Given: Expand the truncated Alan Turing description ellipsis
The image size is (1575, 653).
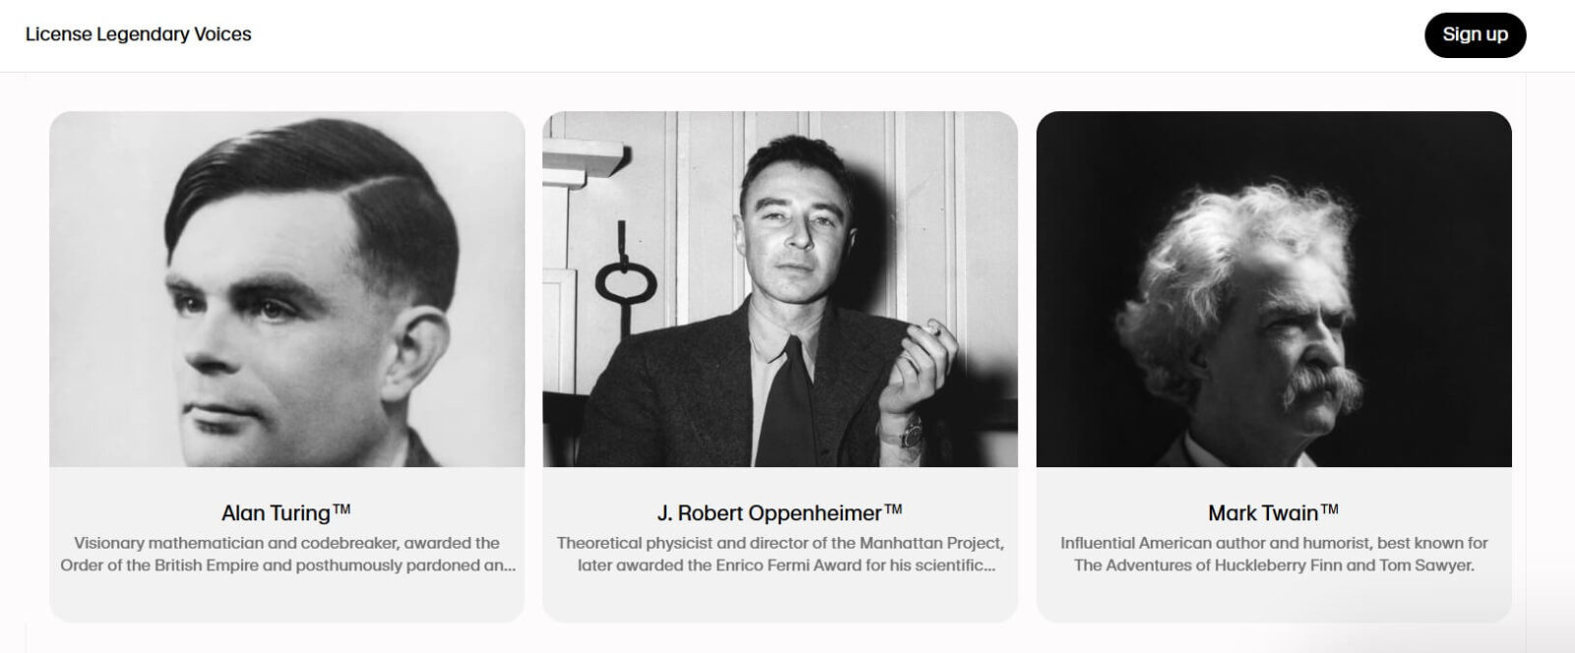Looking at the screenshot, I should coord(507,566).
